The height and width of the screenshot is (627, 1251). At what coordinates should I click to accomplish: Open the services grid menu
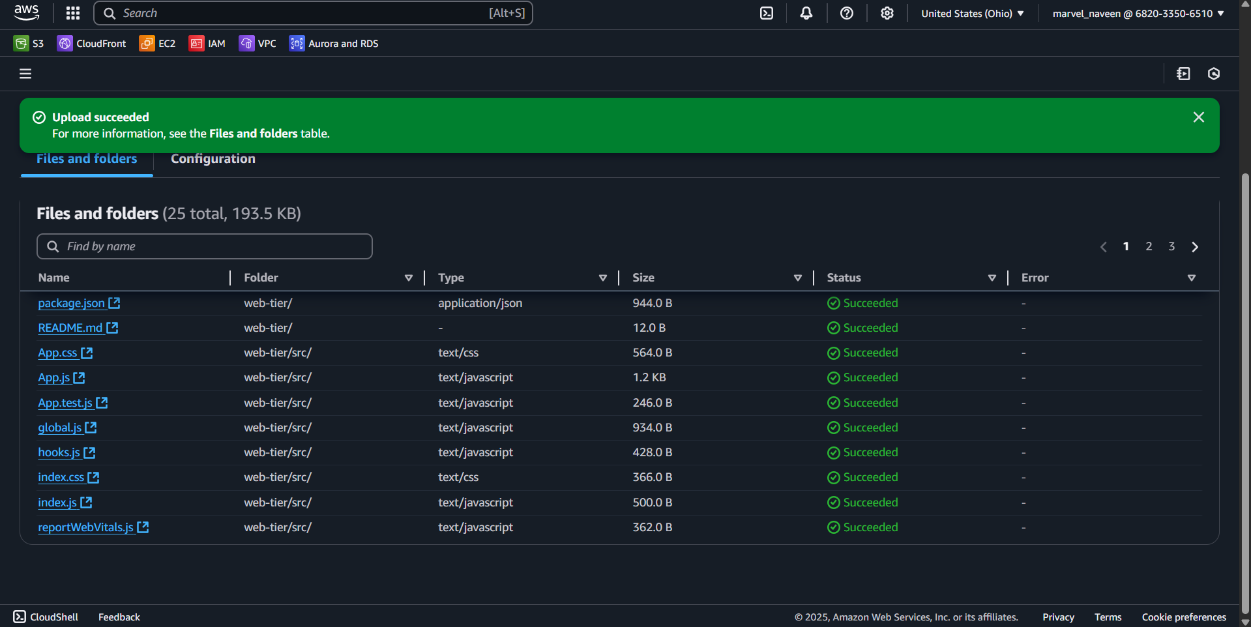(x=73, y=13)
